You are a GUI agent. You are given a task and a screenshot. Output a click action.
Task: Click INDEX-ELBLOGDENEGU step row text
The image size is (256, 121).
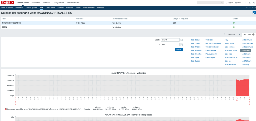point(11,23)
